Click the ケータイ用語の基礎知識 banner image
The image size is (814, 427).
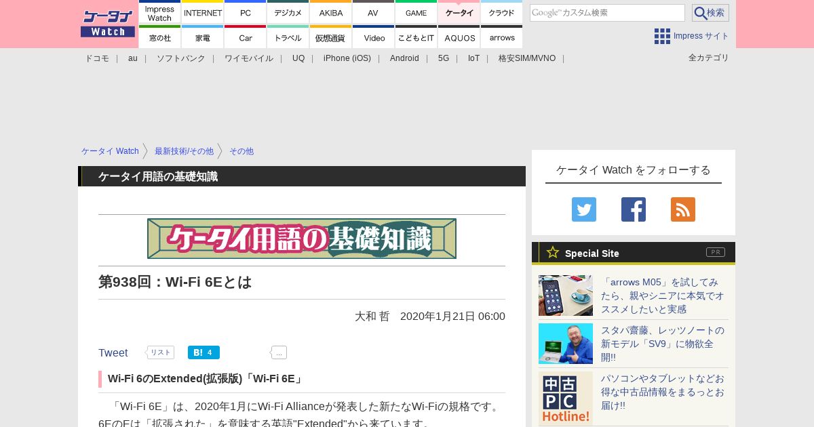(302, 239)
